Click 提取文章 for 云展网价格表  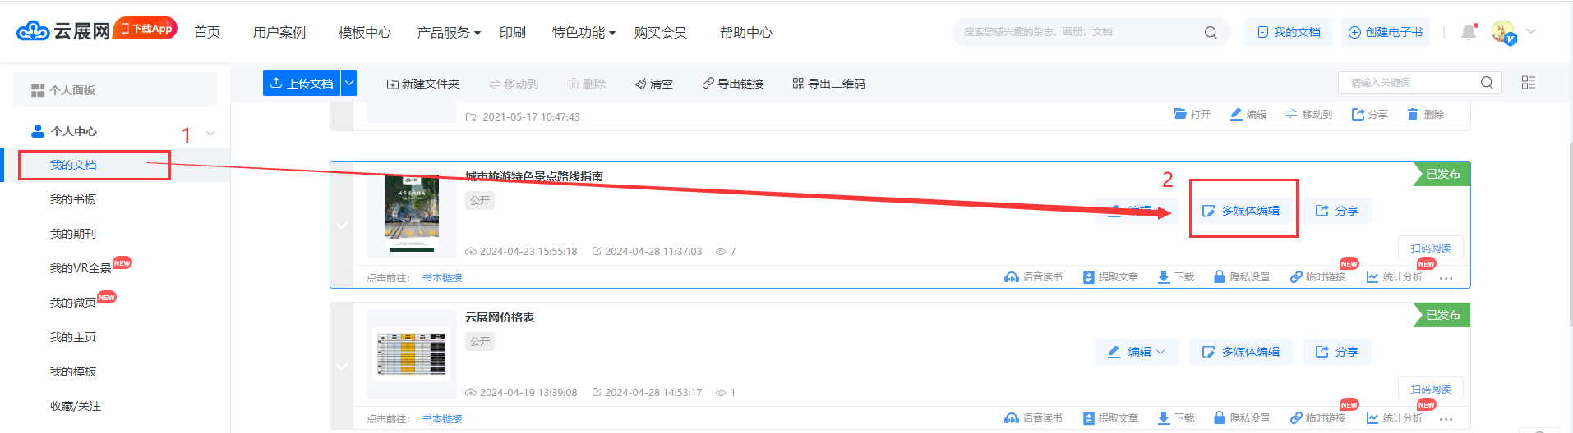click(1110, 418)
